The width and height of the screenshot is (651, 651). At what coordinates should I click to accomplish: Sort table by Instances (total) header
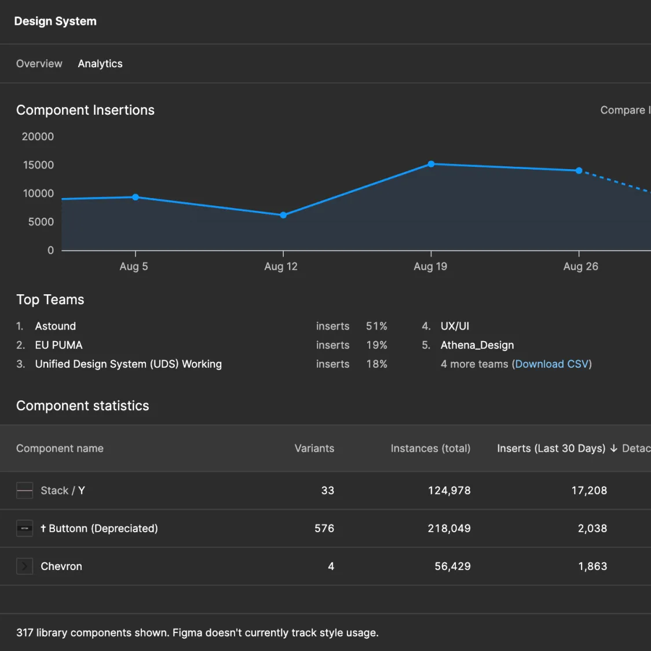point(430,448)
